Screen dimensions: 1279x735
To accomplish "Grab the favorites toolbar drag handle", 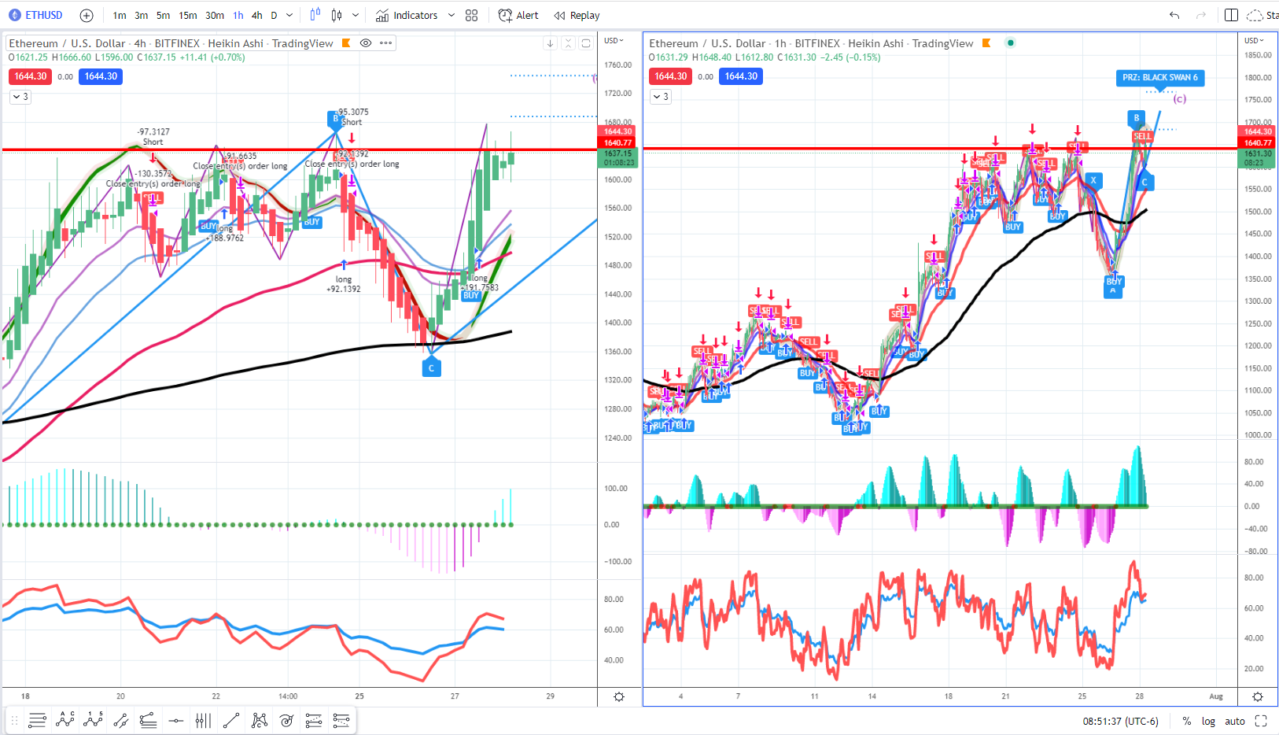I will pos(14,720).
